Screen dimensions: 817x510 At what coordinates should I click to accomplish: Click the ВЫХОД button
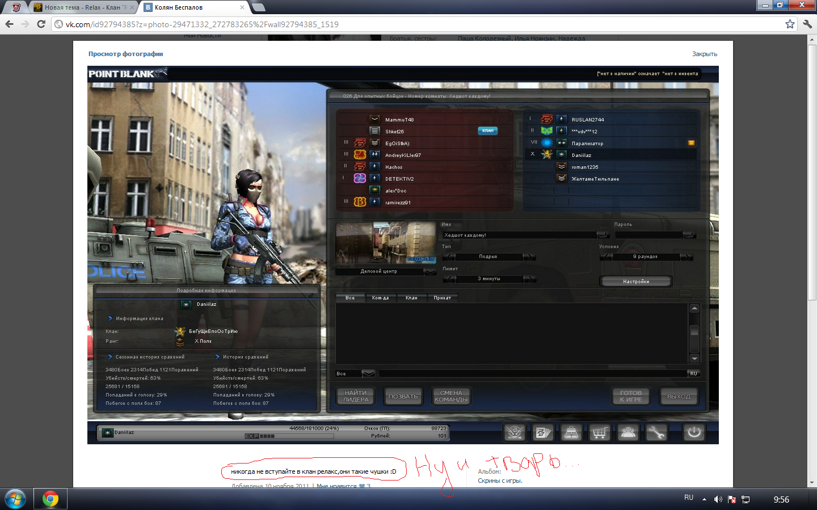click(679, 396)
